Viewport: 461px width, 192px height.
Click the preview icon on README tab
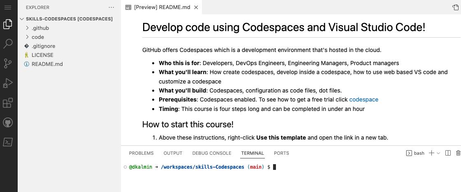pyautogui.click(x=128, y=7)
